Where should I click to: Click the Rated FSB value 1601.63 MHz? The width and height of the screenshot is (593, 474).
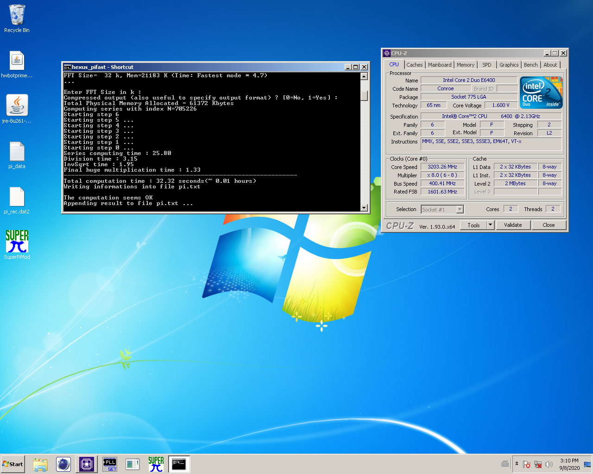pos(442,192)
